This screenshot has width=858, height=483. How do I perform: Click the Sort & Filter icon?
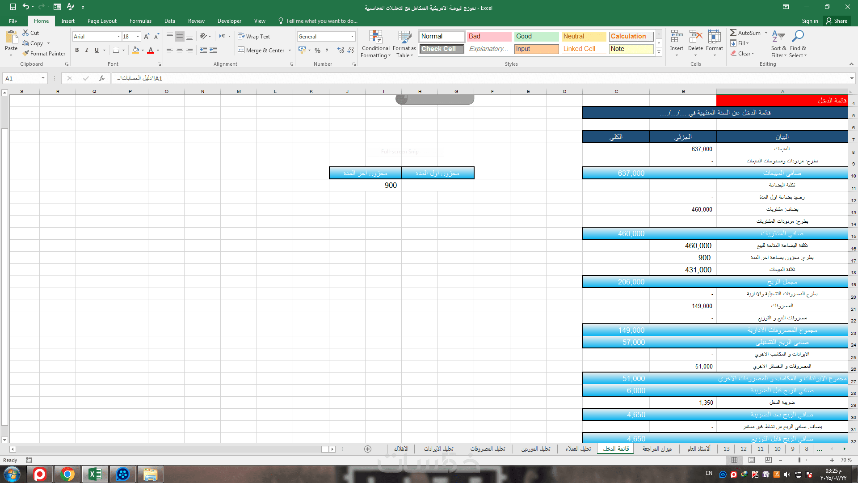[778, 37]
